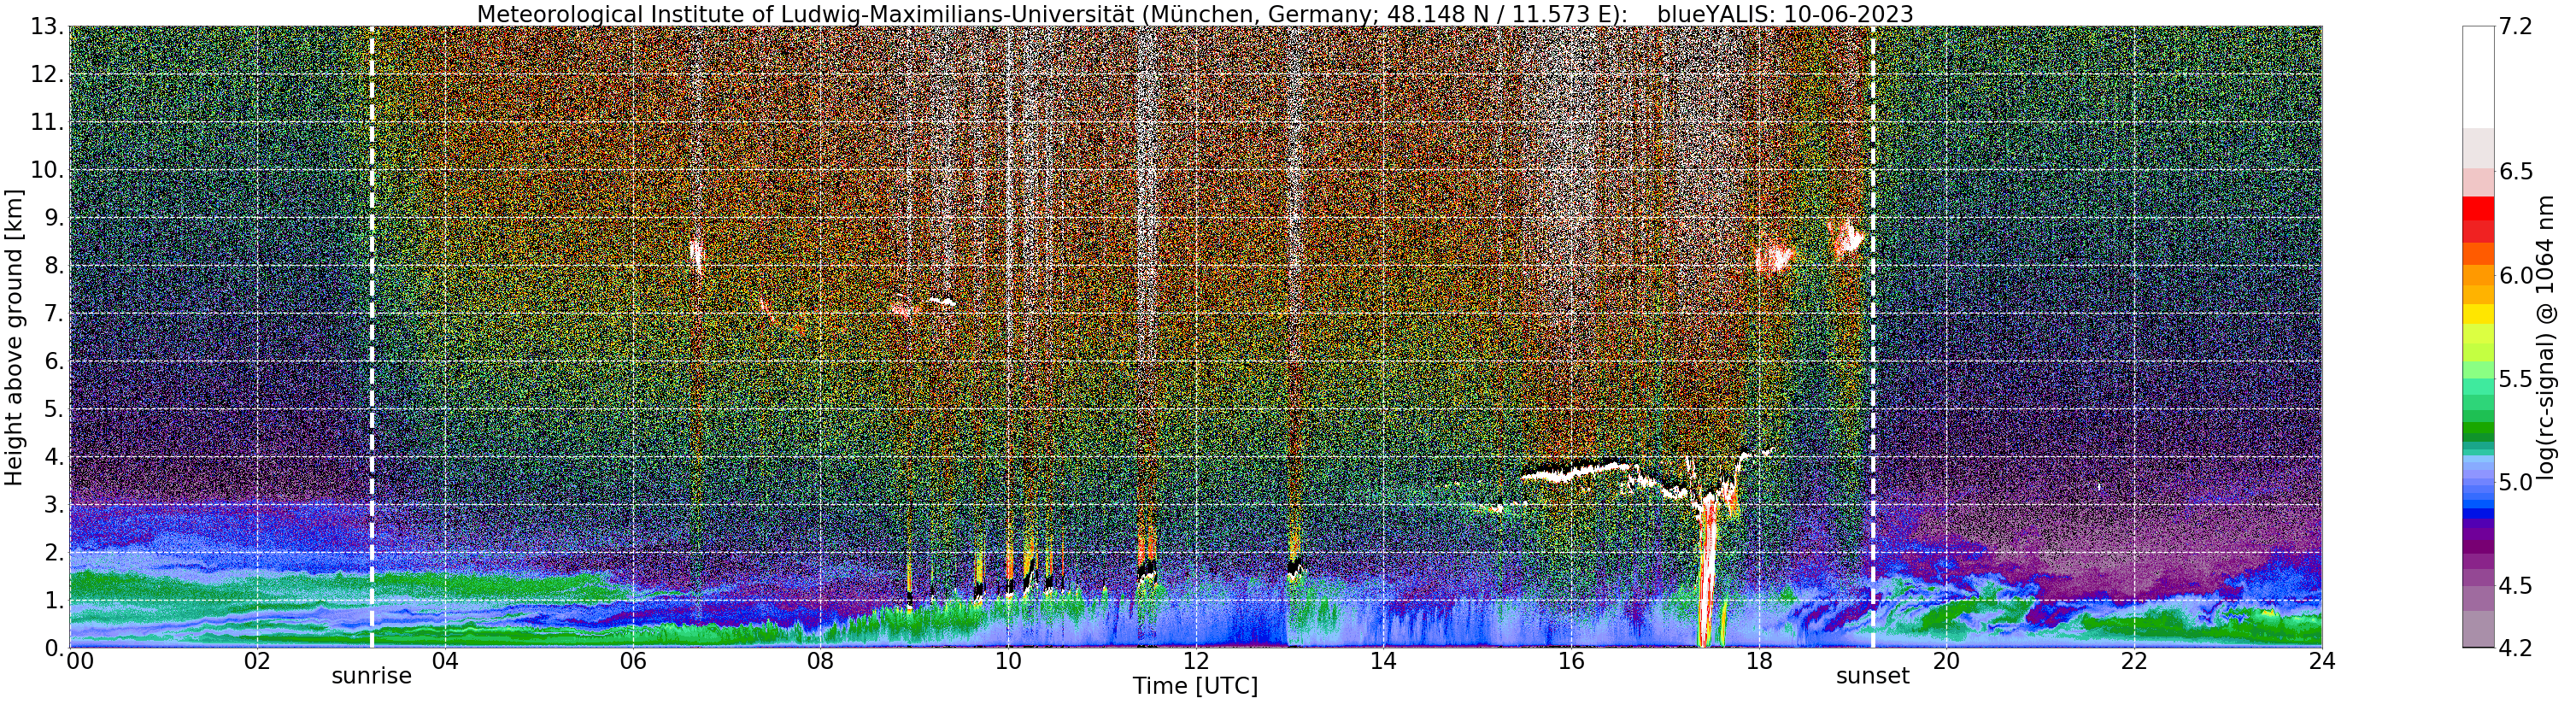Screen dimensions: 2576x704
Task: Click the x-axis tick label 22
Action: pos(2134,661)
